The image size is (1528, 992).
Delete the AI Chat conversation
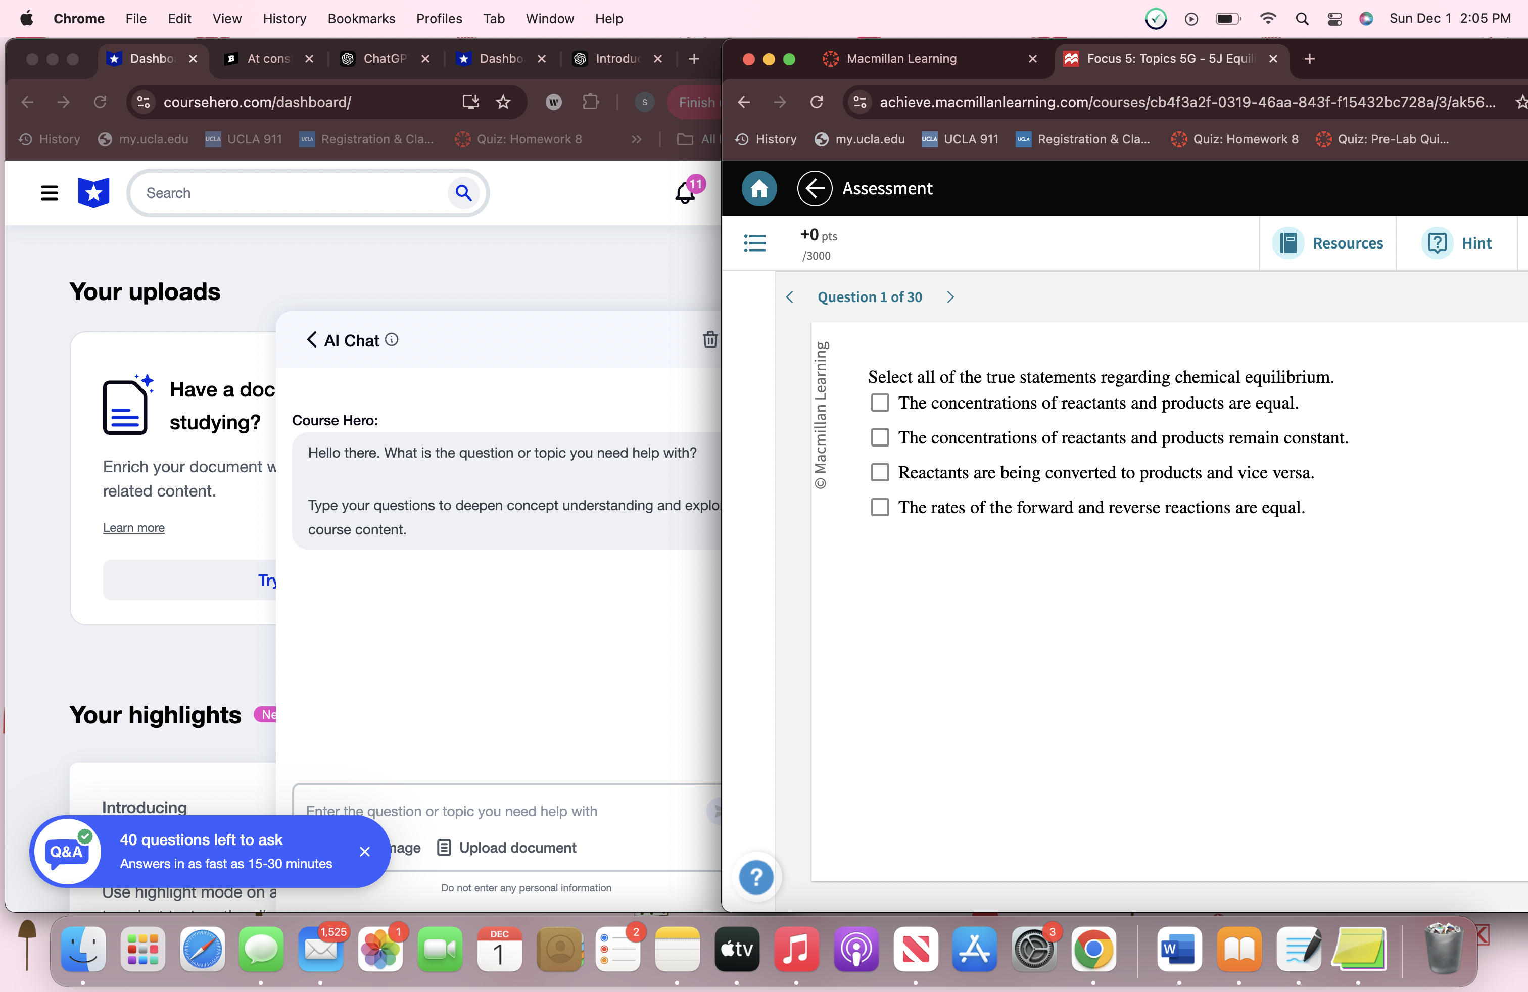[x=709, y=340]
